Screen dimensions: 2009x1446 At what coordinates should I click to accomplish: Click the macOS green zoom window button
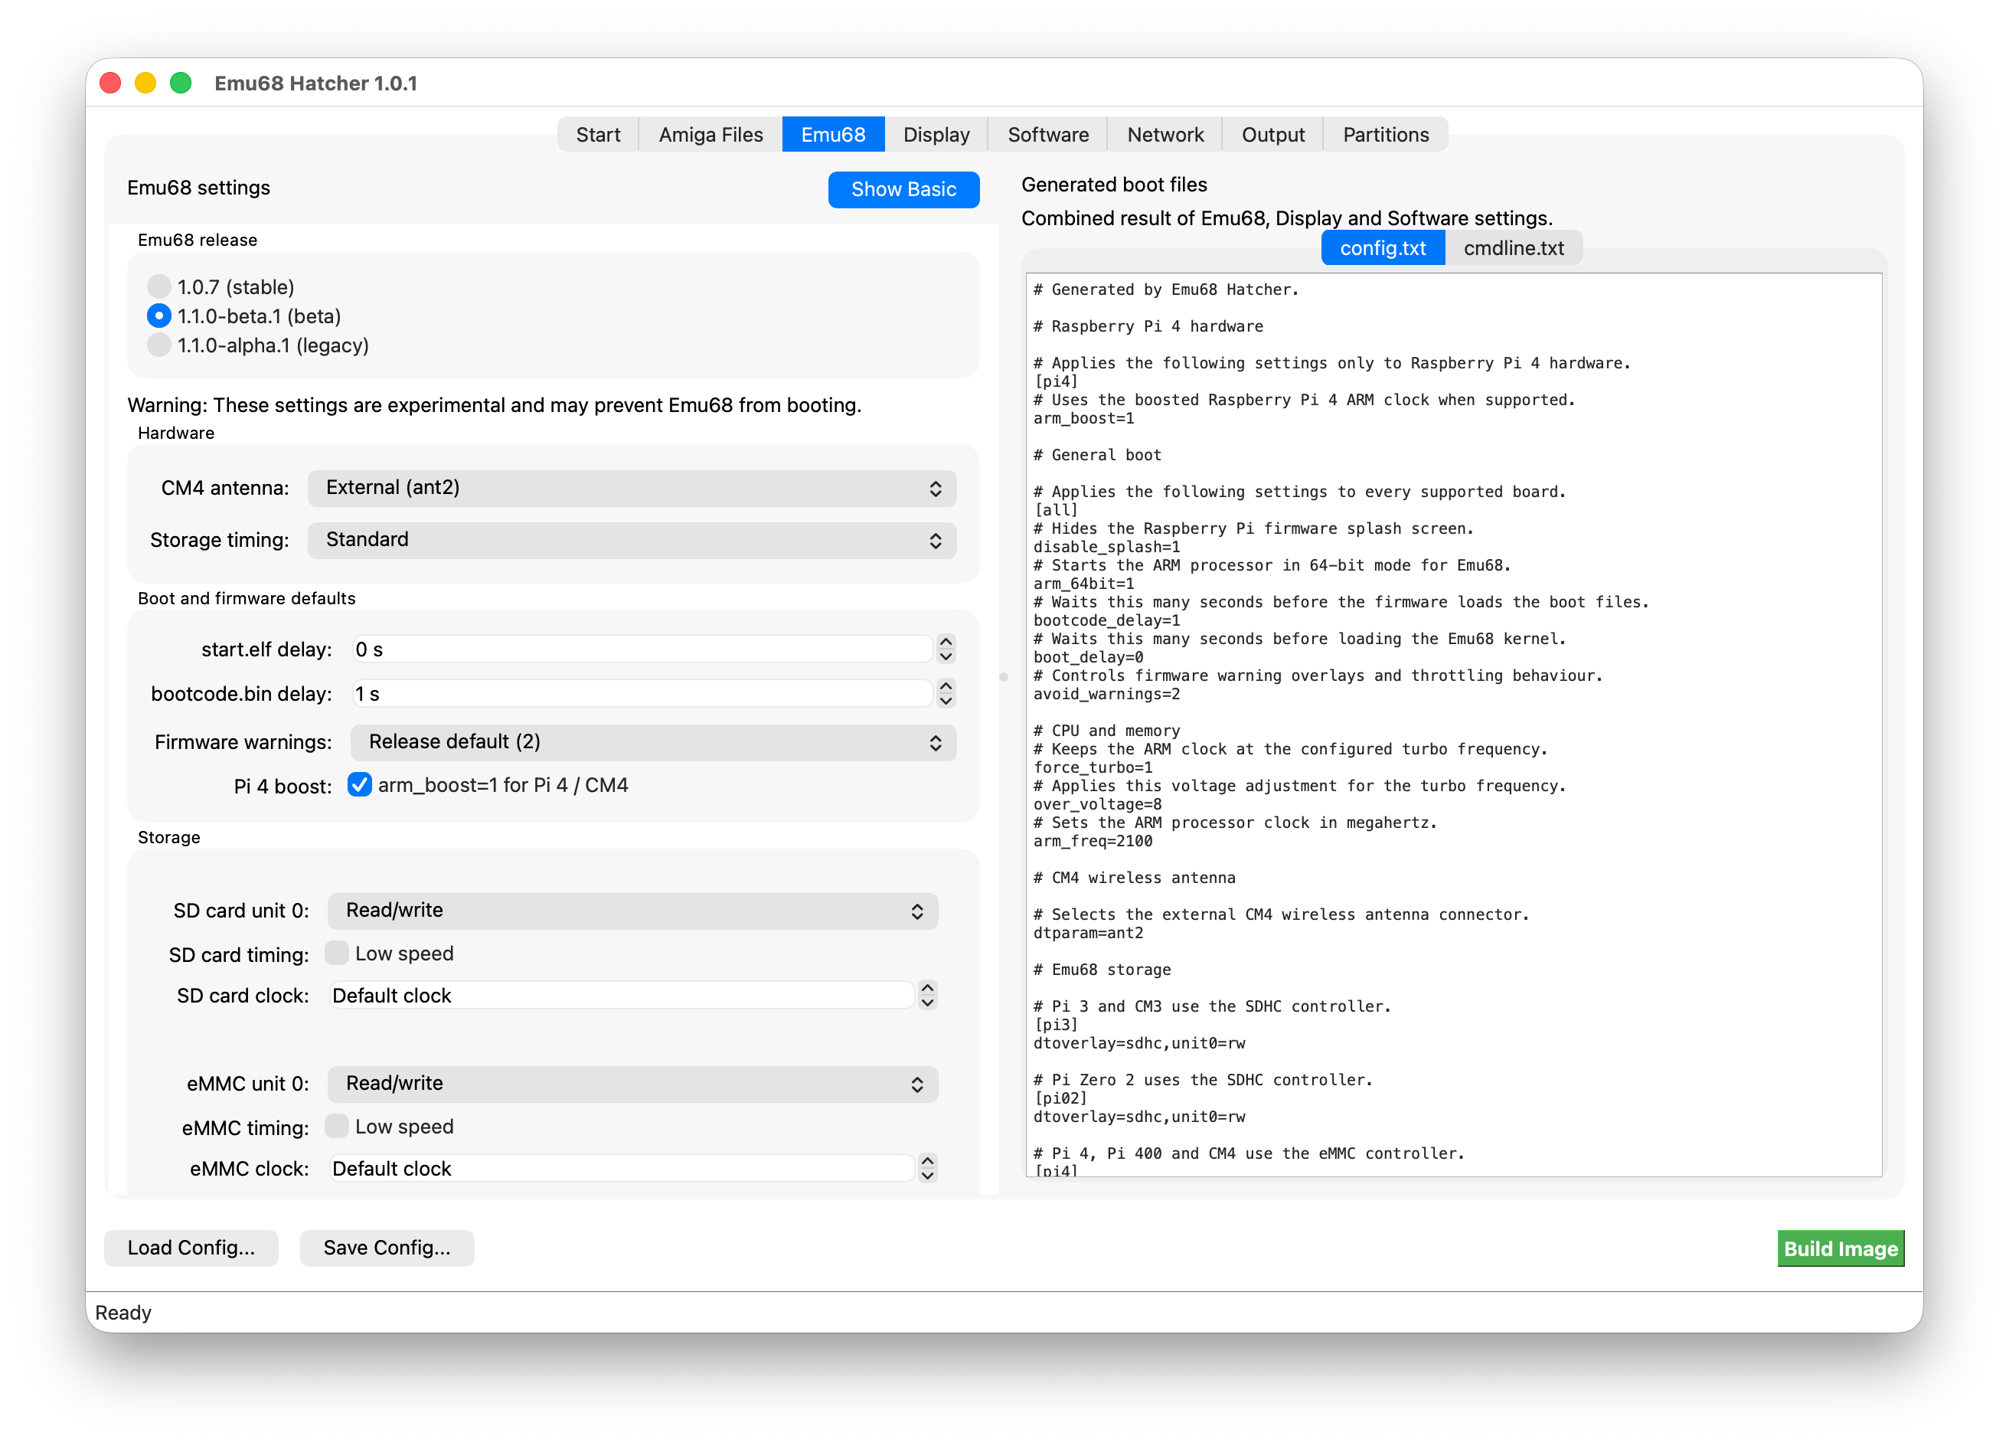tap(181, 83)
